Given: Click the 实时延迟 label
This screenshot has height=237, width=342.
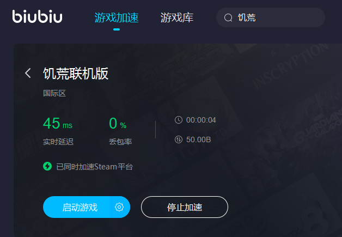Looking at the screenshot, I should pos(58,142).
